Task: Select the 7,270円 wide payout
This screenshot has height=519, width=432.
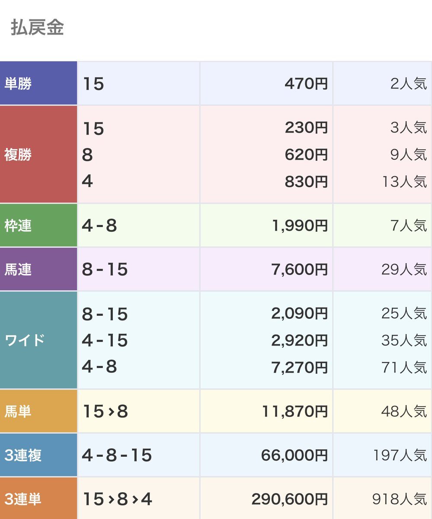Action: pos(300,367)
